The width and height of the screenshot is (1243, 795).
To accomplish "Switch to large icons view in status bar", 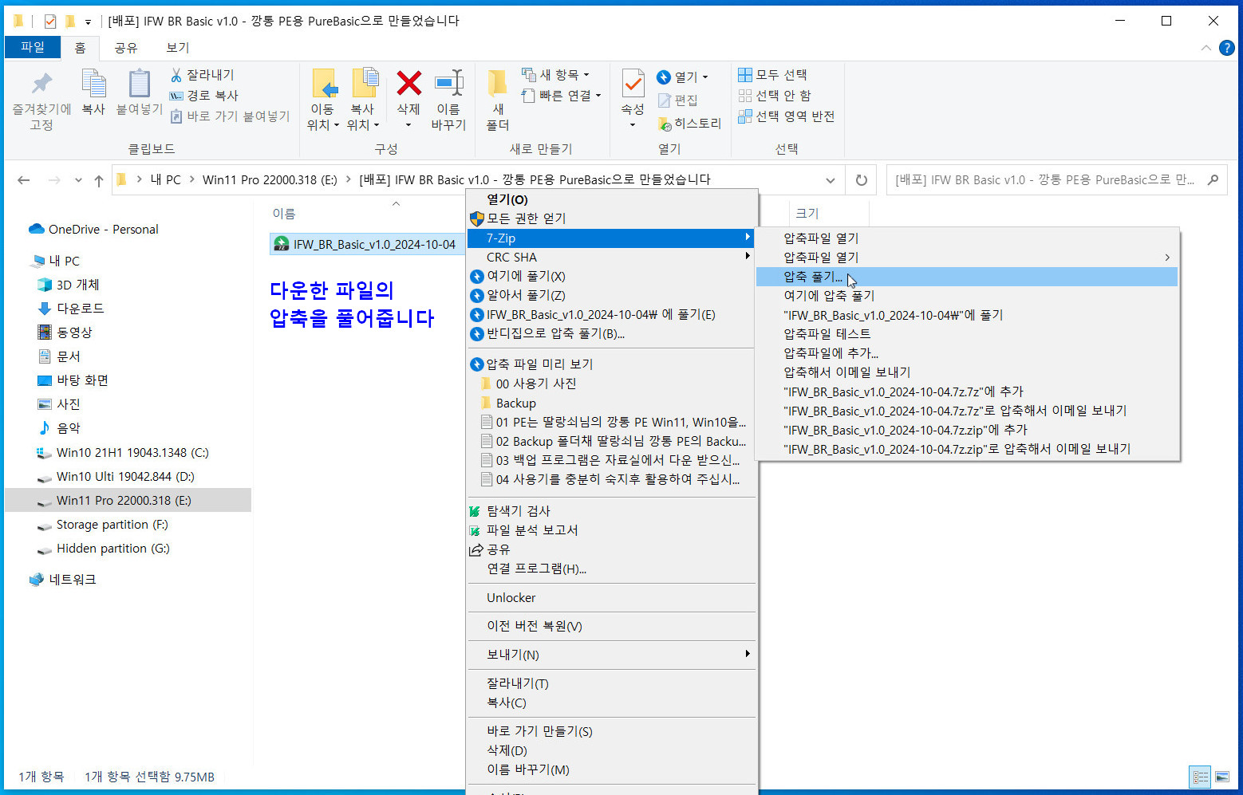I will 1222,777.
